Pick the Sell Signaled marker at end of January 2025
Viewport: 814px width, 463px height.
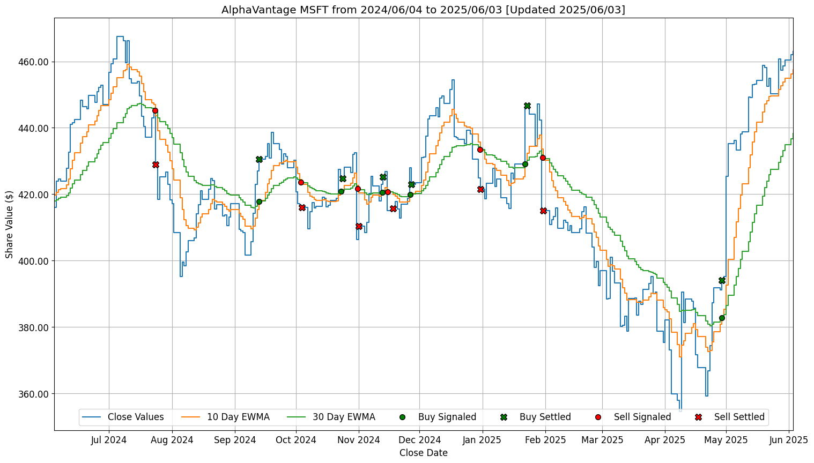543,158
